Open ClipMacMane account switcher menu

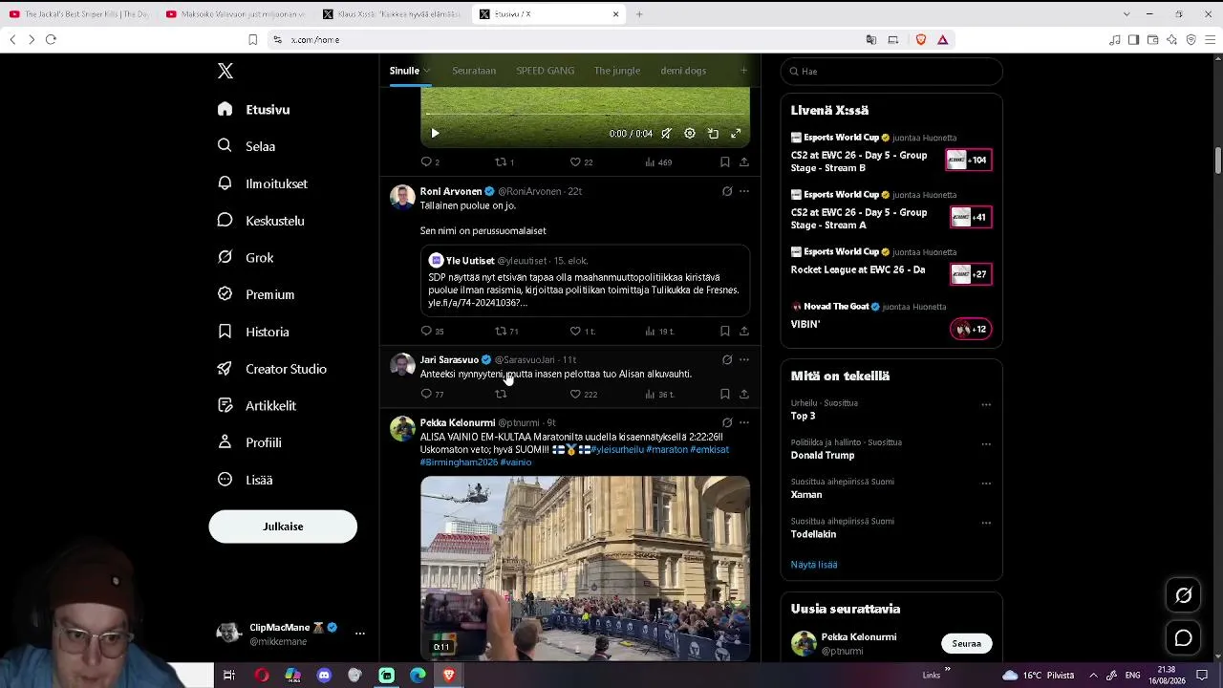(360, 634)
